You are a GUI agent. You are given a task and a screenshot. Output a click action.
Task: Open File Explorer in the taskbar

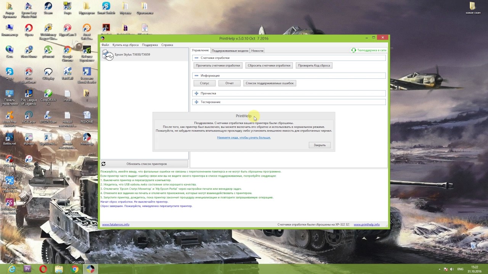59,269
